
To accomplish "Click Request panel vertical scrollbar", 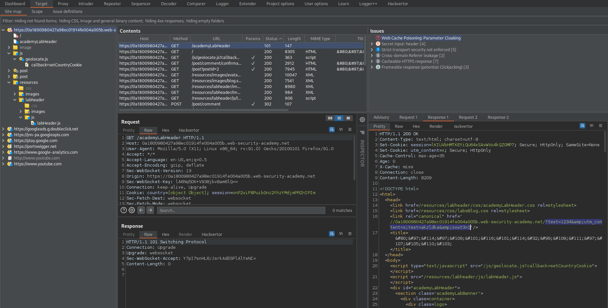I will click(354, 158).
